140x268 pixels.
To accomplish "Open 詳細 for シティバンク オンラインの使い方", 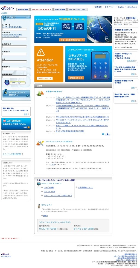I will pos(25,114).
